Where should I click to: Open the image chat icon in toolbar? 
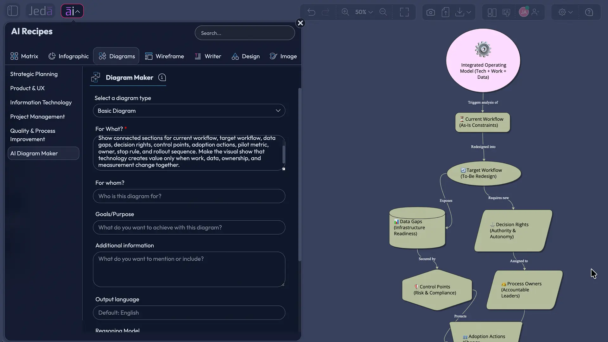(506, 12)
